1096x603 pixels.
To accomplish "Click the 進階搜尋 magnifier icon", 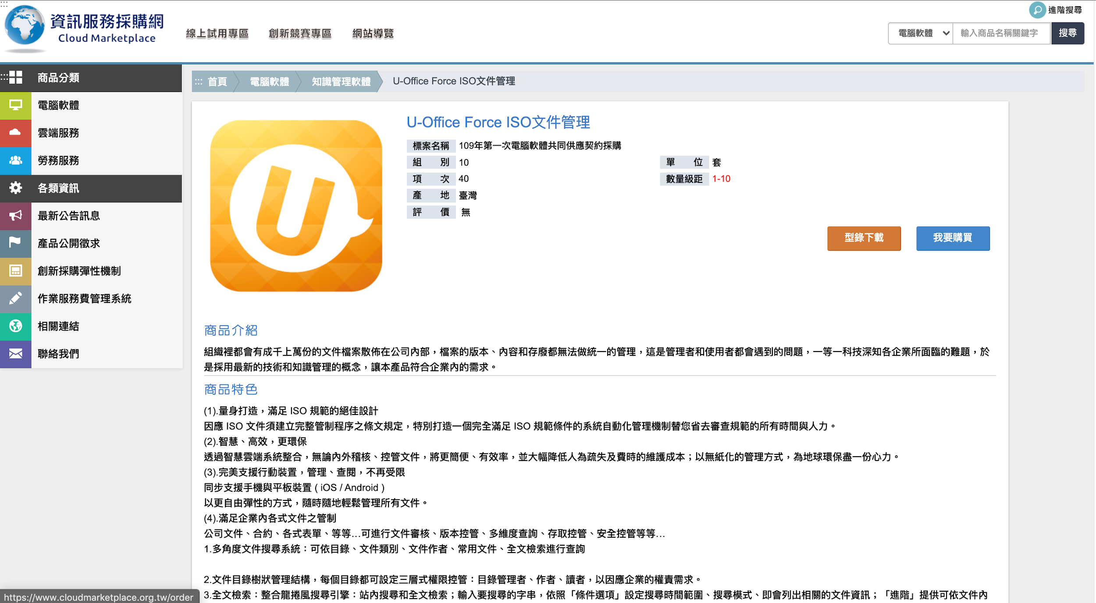I will coord(1037,10).
